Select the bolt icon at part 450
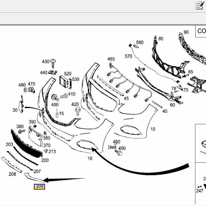The width and height of the screenshot is (206, 206). pos(119,153)
